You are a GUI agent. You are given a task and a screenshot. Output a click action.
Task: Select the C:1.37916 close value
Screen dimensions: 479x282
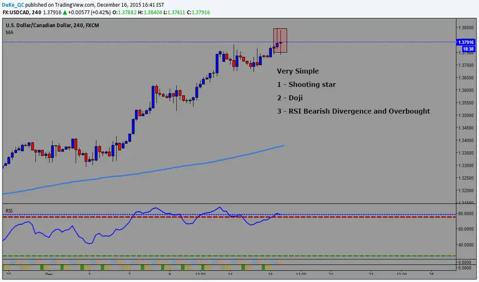coord(198,12)
